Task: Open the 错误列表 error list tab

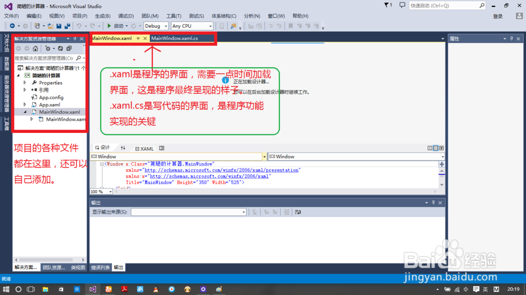Action: coord(100,268)
